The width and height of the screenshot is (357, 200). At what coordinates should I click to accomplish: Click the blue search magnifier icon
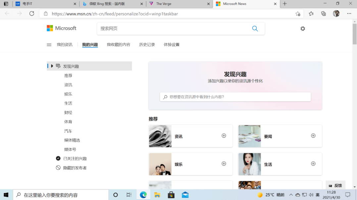click(255, 28)
